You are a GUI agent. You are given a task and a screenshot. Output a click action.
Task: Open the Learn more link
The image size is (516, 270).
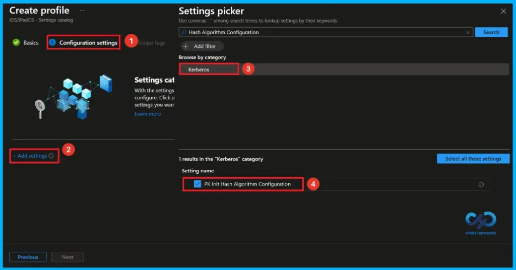[x=148, y=114]
